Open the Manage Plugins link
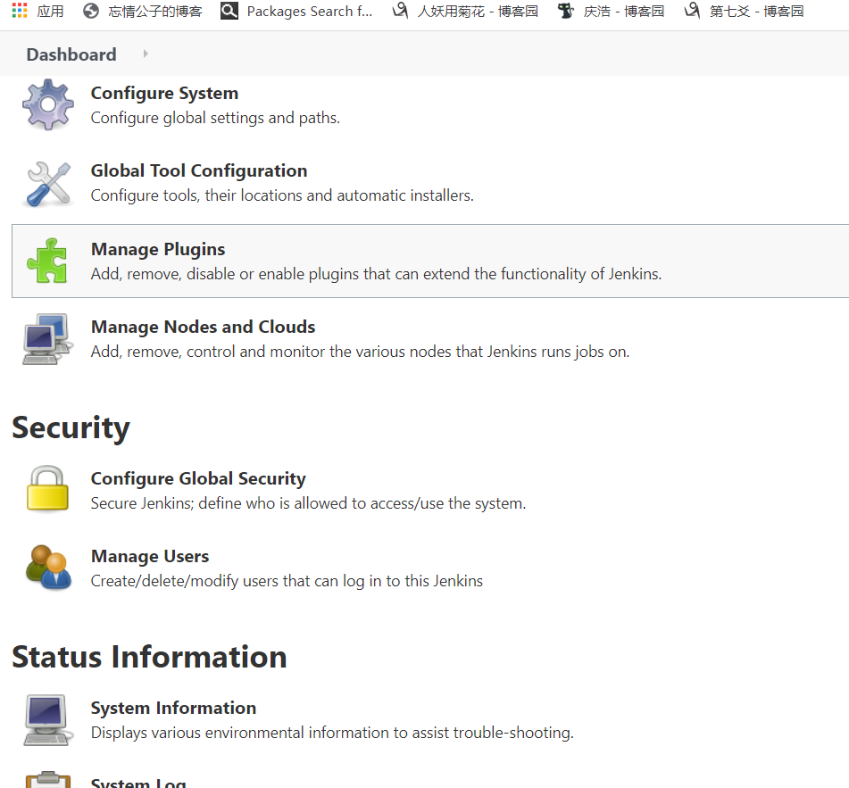Image resolution: width=849 pixels, height=788 pixels. (x=157, y=249)
